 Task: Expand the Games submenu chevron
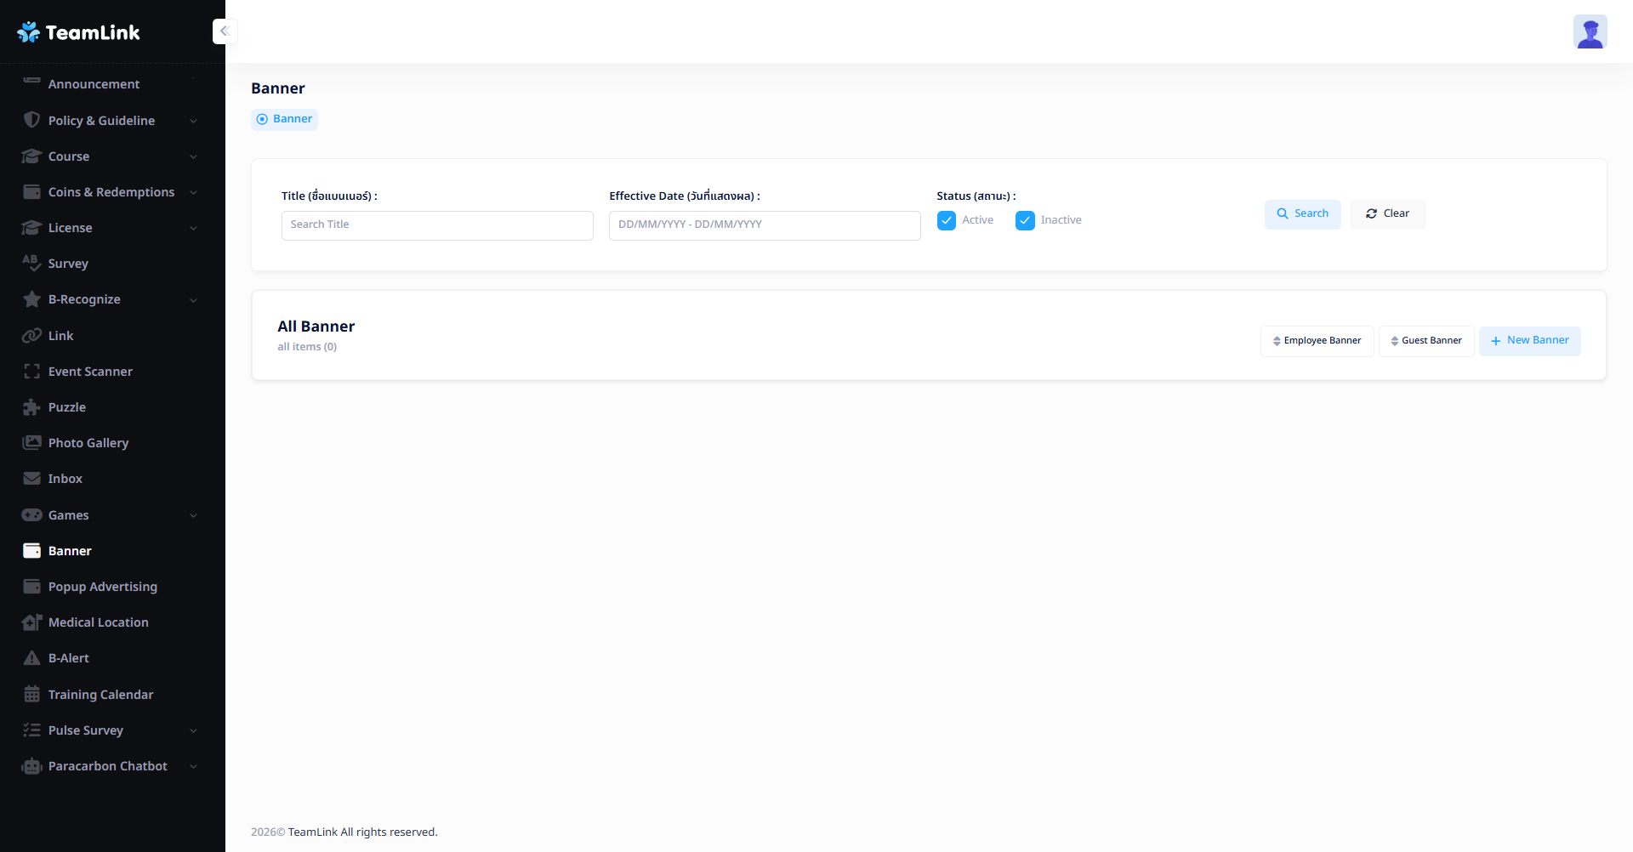point(193,516)
